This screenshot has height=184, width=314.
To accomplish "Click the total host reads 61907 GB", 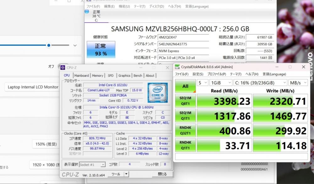I will coord(260,37).
